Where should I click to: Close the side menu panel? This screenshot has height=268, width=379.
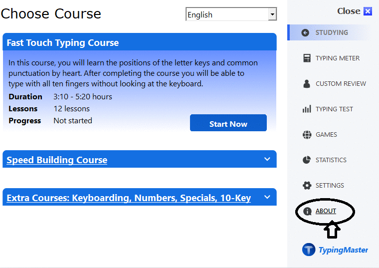click(354, 11)
